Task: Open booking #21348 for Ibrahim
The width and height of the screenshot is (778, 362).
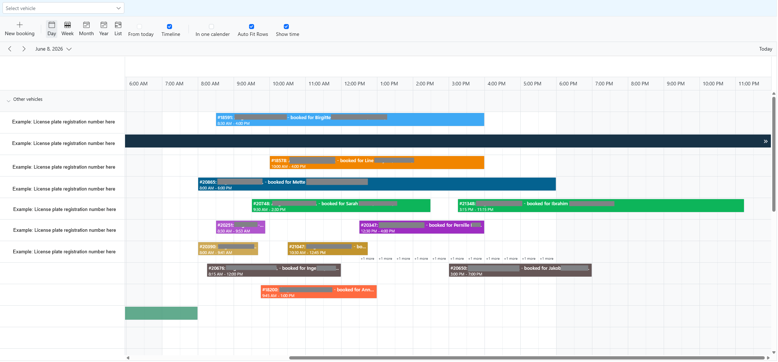Action: (601, 206)
